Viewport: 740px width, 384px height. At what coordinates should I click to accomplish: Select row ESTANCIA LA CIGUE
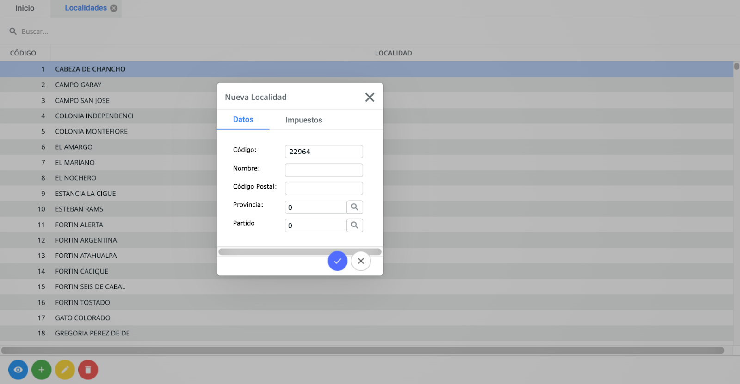coord(366,194)
